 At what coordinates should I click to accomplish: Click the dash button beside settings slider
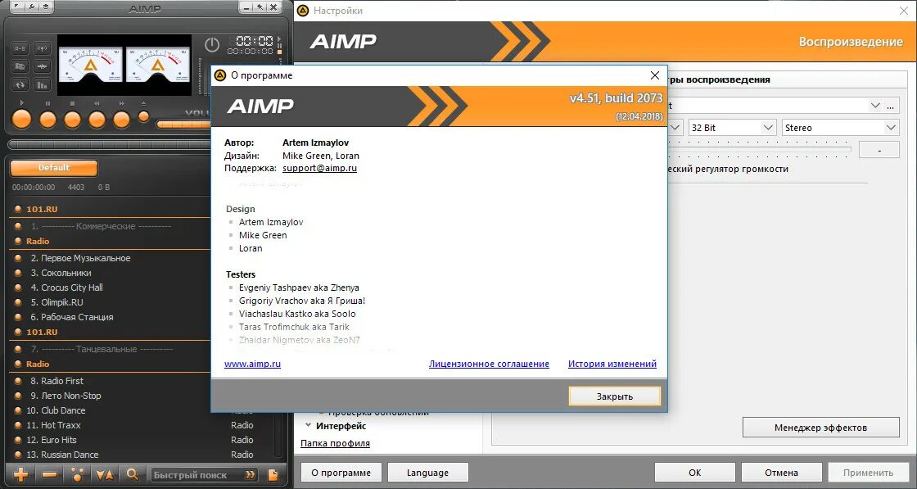879,150
